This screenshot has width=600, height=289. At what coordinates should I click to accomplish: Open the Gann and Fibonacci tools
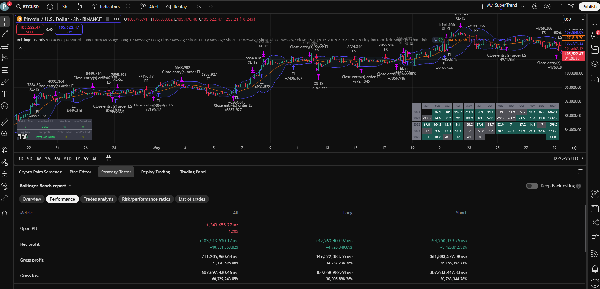tap(5, 46)
